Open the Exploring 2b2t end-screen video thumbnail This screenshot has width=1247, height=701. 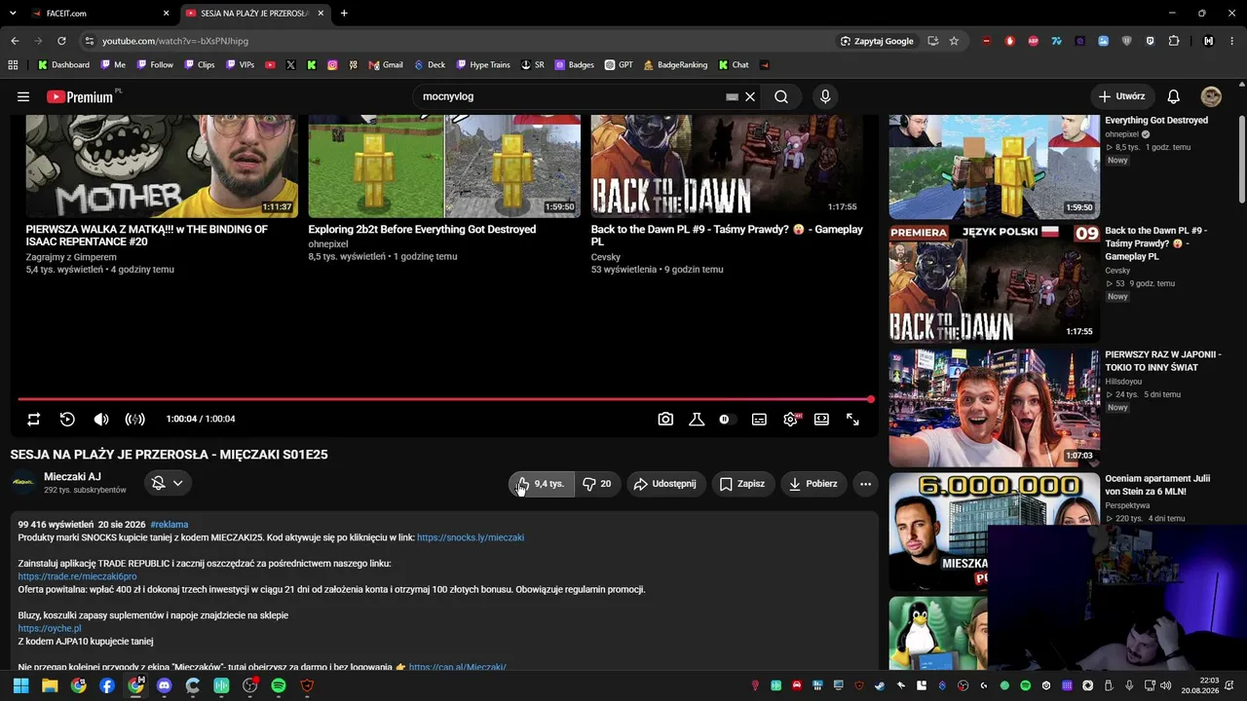click(444, 166)
